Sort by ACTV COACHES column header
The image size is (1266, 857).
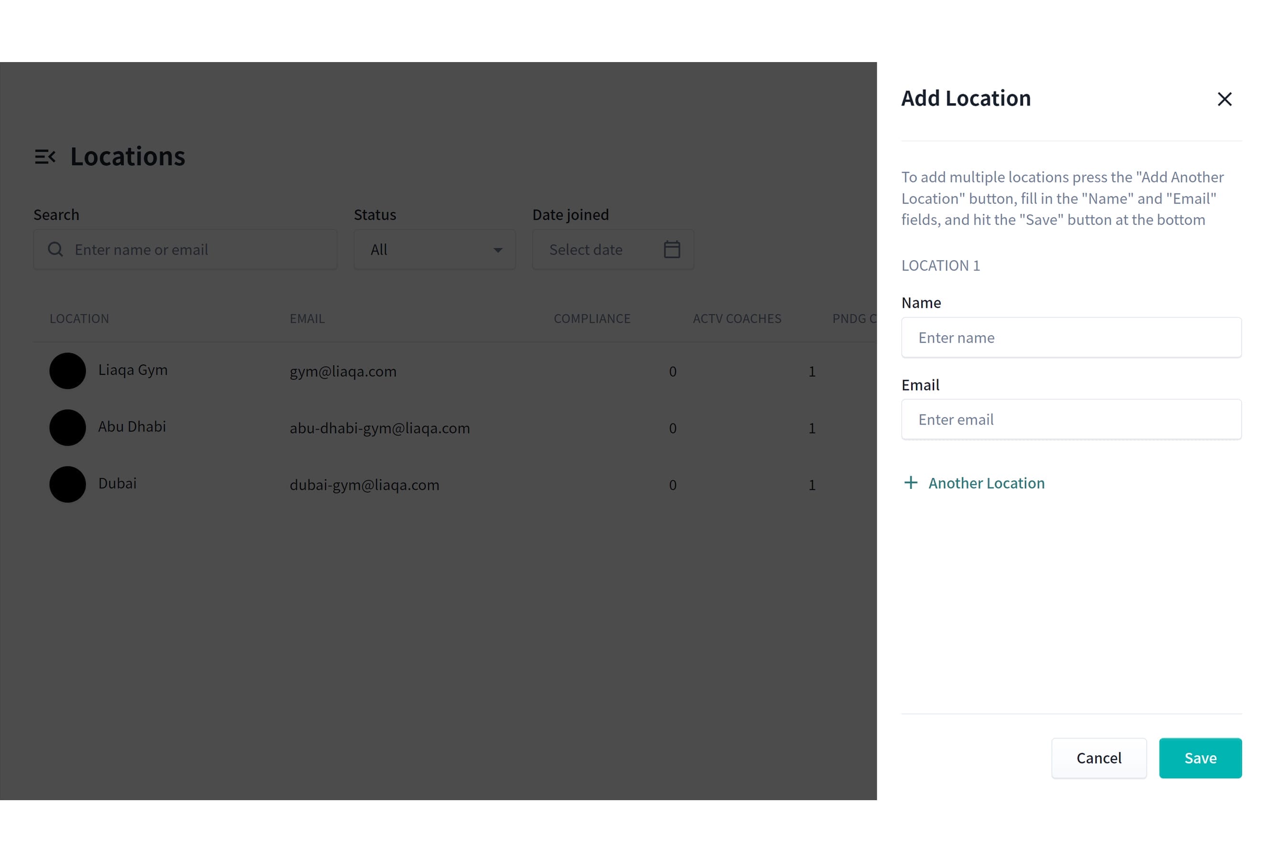[736, 318]
